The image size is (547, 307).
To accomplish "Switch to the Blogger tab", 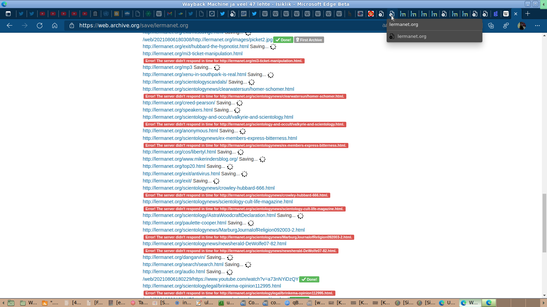I will (x=117, y=14).
